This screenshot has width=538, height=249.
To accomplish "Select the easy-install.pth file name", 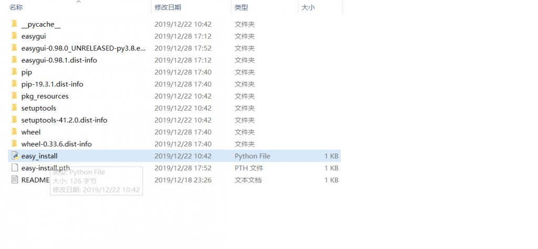I will tap(45, 168).
